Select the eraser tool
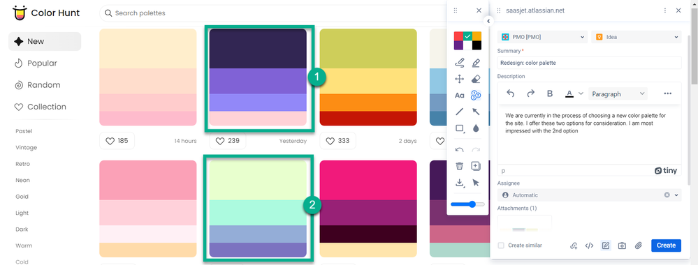The image size is (698, 265). click(475, 79)
